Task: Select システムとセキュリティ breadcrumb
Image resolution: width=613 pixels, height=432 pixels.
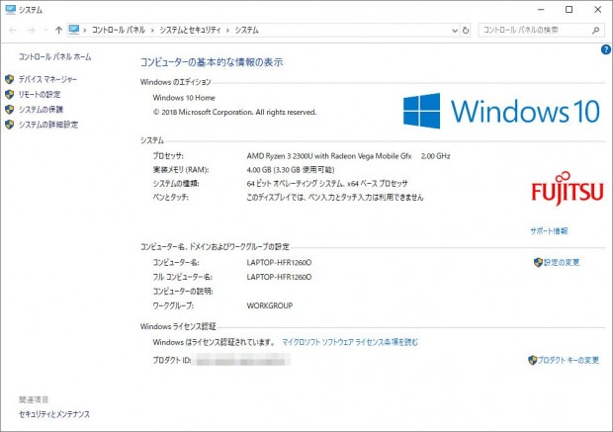Action: click(x=190, y=30)
